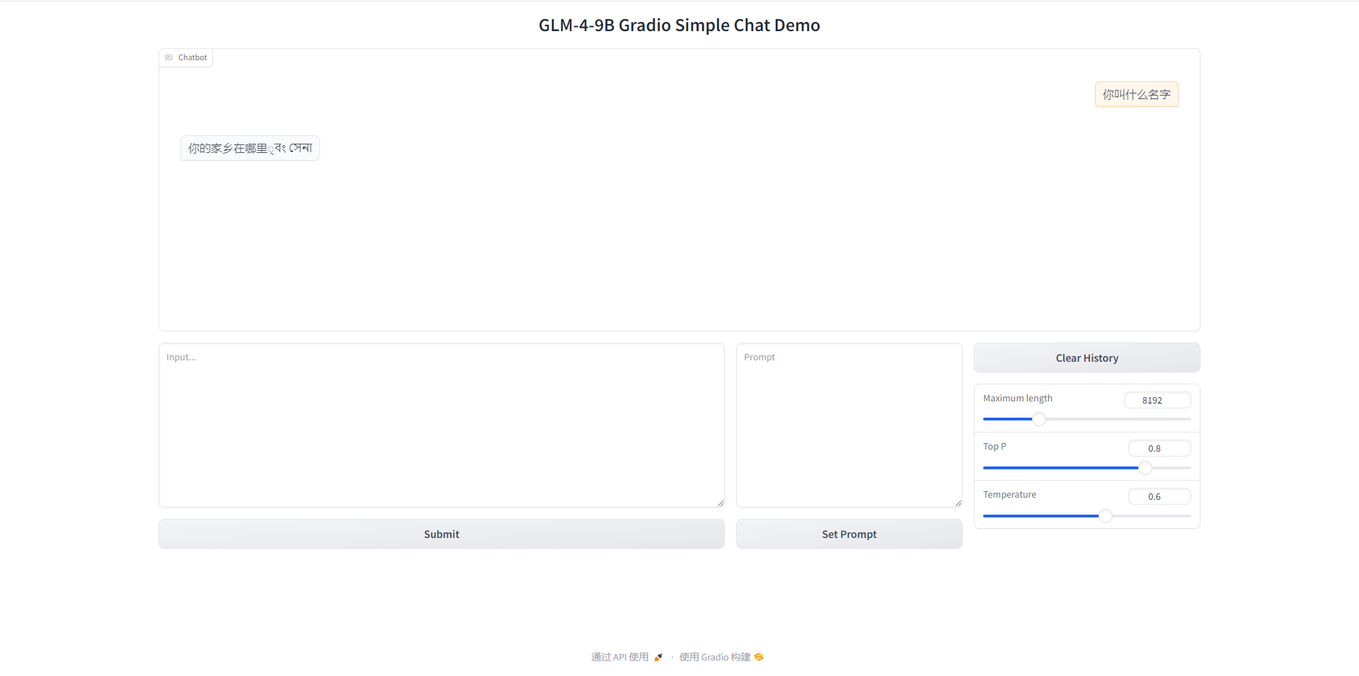Click the Maximum length slider handle

click(x=1039, y=419)
